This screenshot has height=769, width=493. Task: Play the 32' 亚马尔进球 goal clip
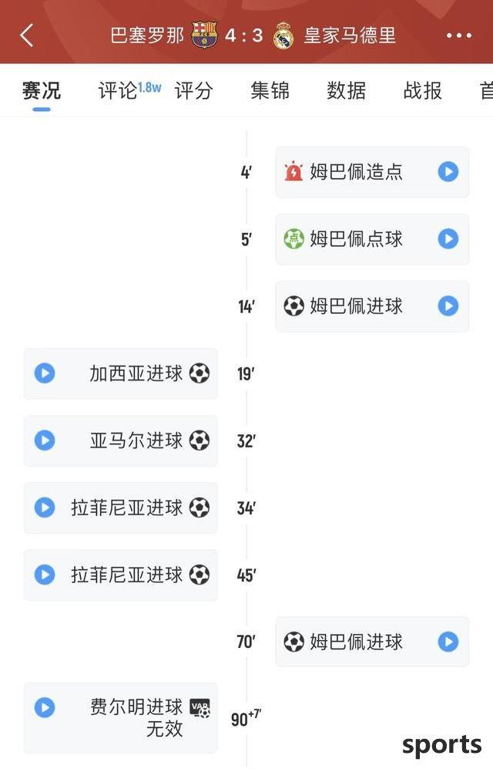(x=45, y=441)
